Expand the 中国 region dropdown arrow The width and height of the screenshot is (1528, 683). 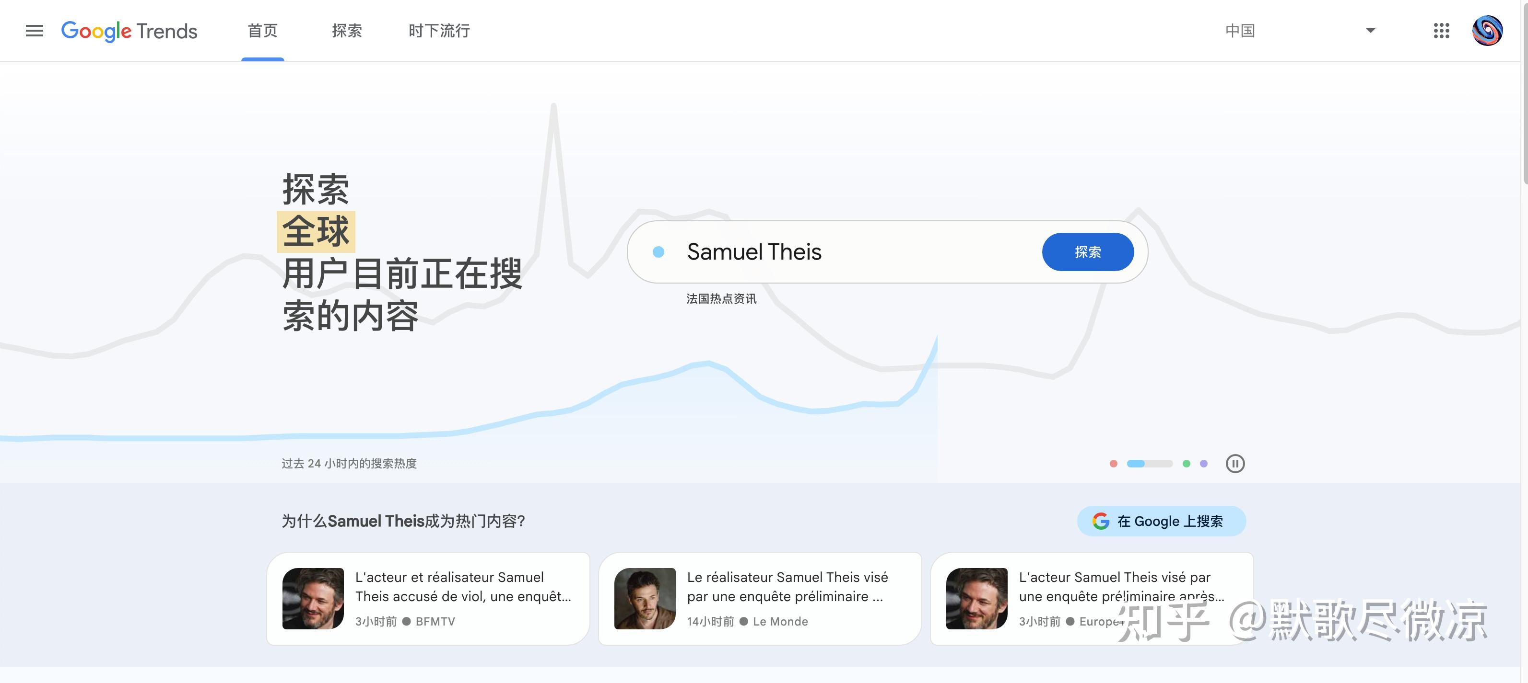tap(1370, 31)
